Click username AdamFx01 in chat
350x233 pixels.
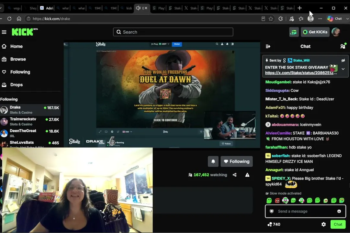point(275,107)
